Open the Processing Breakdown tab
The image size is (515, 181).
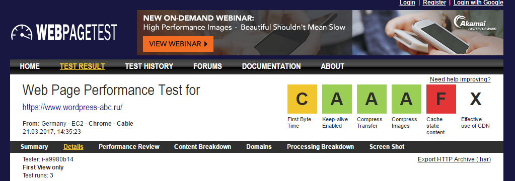320,147
